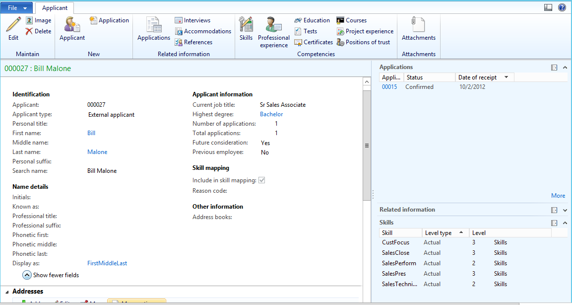Collapse fields with Show fewer fields

tap(27, 275)
